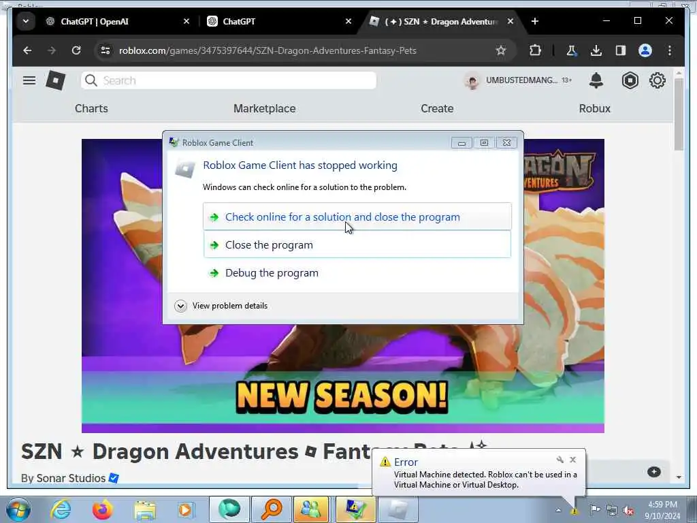This screenshot has width=697, height=523.
Task: Choose Check online for a solution option
Action: 357,217
